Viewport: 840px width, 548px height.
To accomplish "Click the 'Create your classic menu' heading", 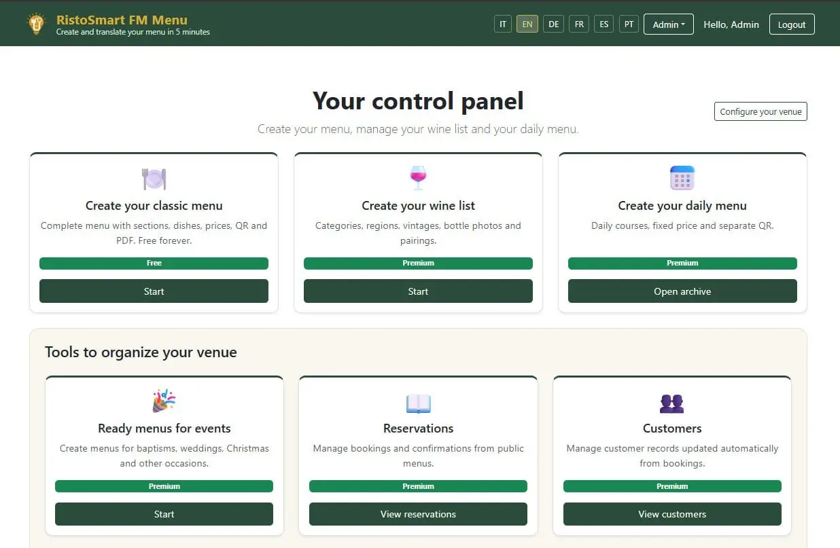I will (154, 206).
